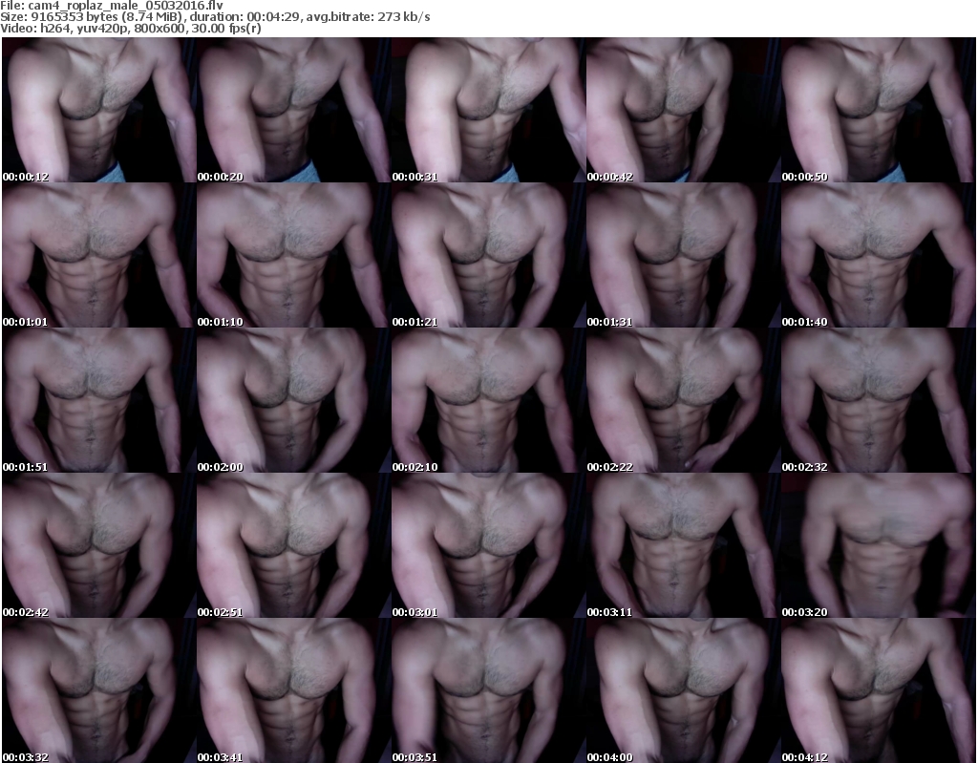Viewport: 978px width, 763px height.
Task: Pick the last frame at 00:04:12
Action: point(879,690)
